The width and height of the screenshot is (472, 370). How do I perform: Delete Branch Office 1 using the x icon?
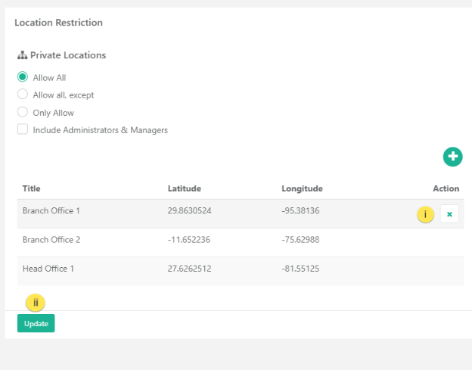[449, 214]
